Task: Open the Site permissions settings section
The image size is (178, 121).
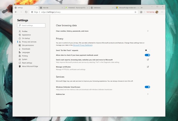Action: [x=28, y=45]
